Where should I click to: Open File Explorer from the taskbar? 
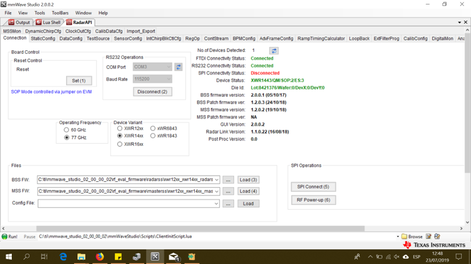click(x=81, y=257)
